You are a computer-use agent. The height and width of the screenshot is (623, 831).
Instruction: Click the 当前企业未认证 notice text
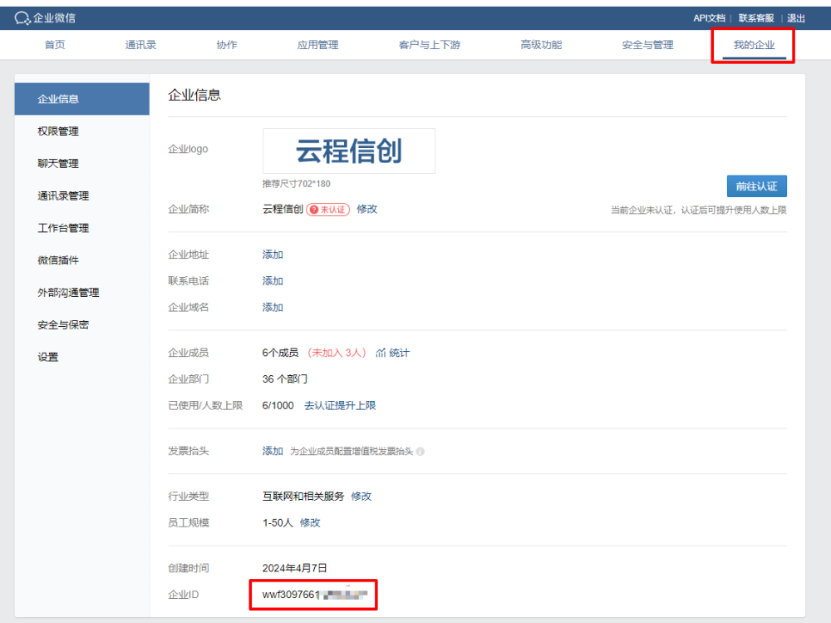699,210
